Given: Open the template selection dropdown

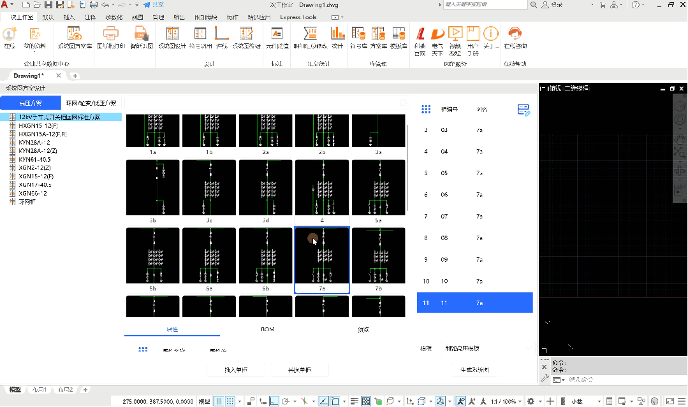Looking at the screenshot, I should [x=488, y=348].
